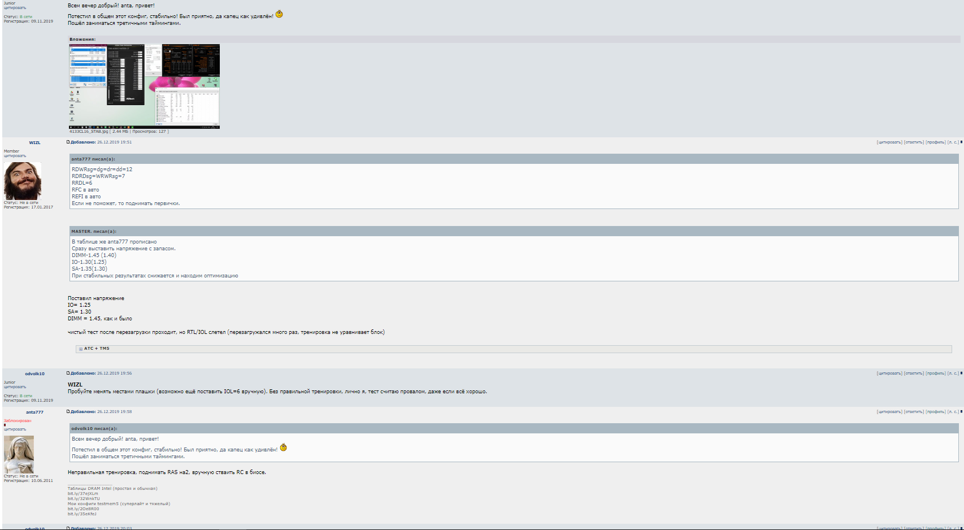Viewport: 964px width, 530px height.
Task: Click the small dark icon ending odvolk10's 19:56 action row
Action: [x=961, y=373]
